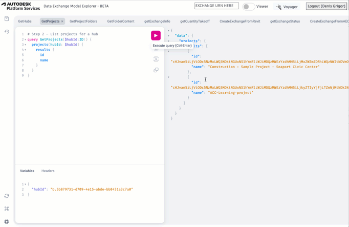
Task: Toggle the Viewer switch
Action: (248, 7)
